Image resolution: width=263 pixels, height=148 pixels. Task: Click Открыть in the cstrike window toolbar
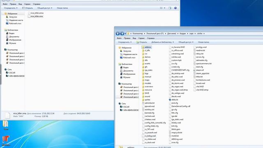141,42
